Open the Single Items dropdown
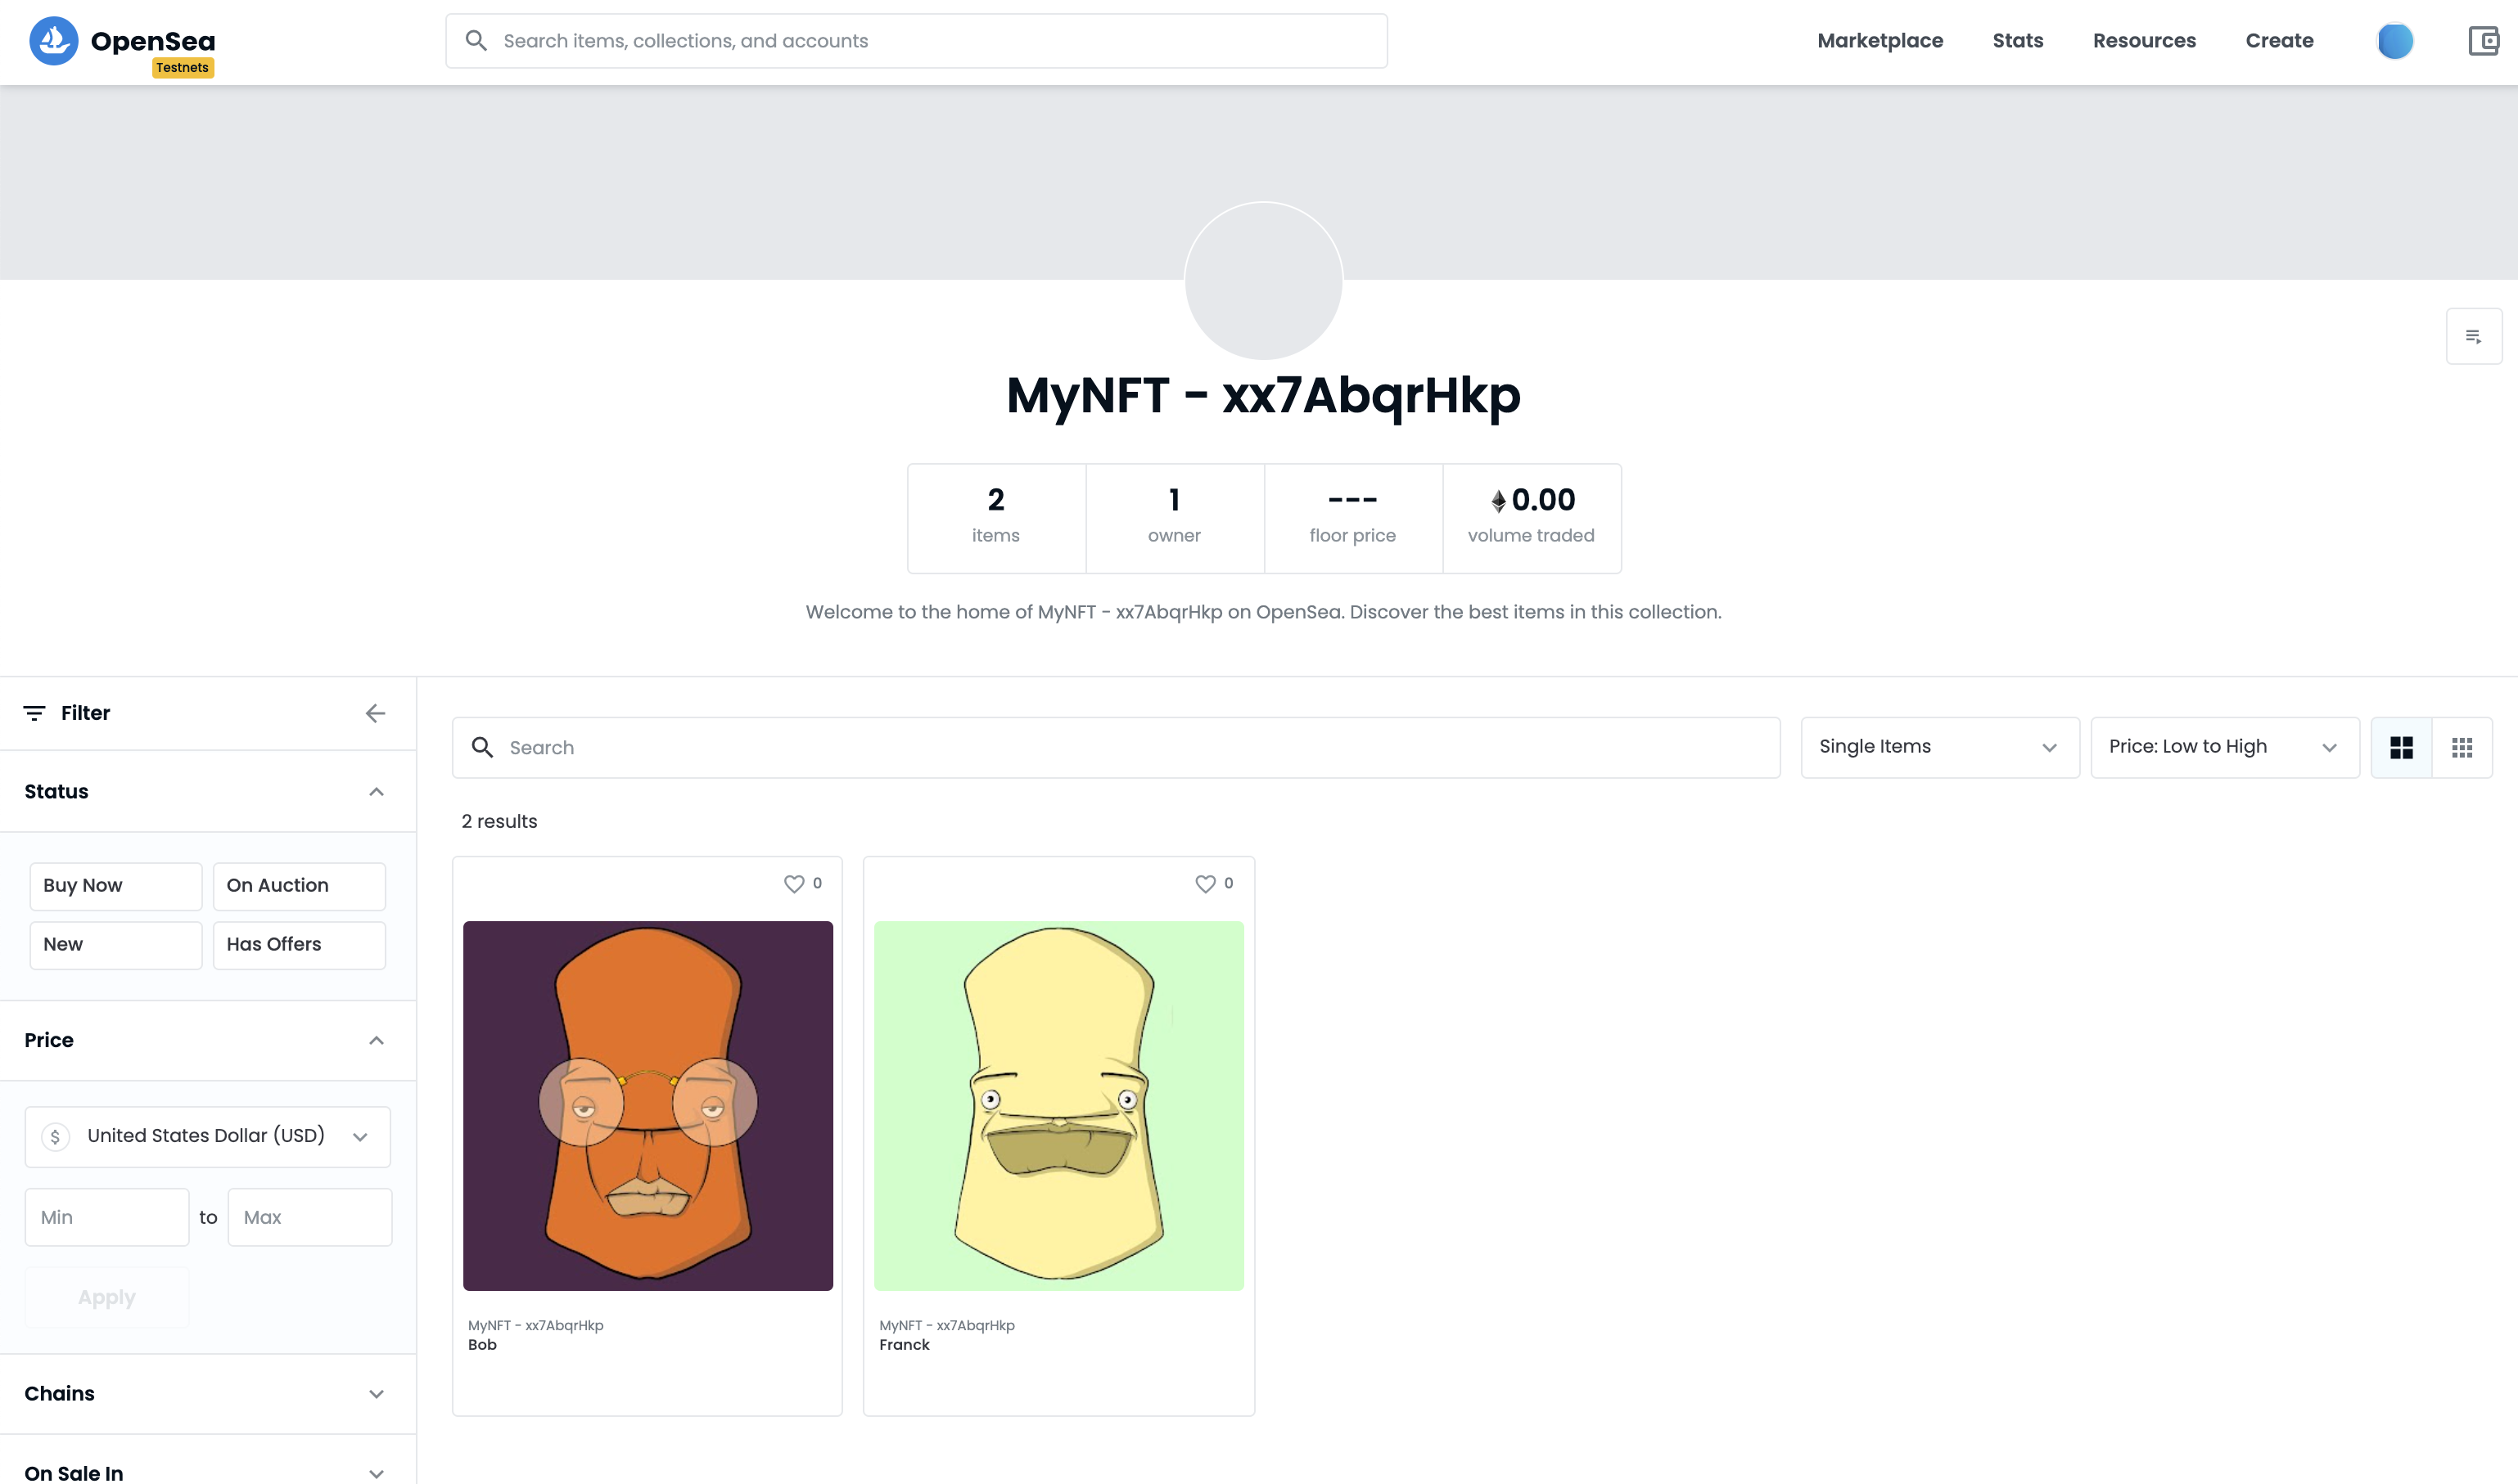 click(x=1938, y=747)
